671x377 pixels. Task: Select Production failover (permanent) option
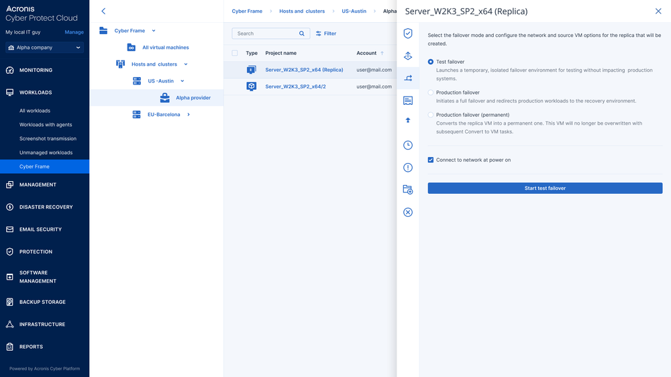[x=431, y=115]
